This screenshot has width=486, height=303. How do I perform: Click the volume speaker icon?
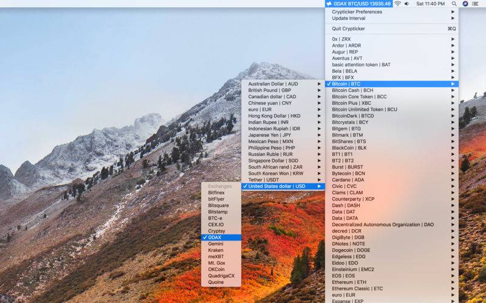coord(406,4)
